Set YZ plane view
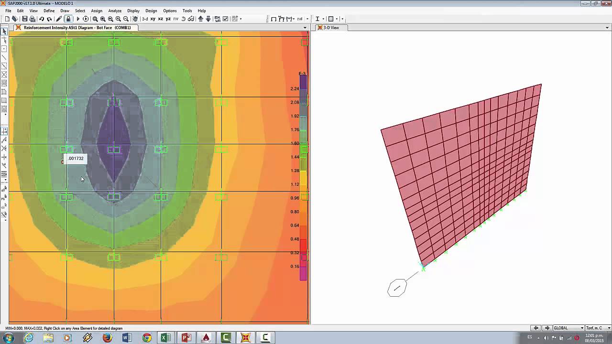612x344 pixels. click(x=168, y=19)
